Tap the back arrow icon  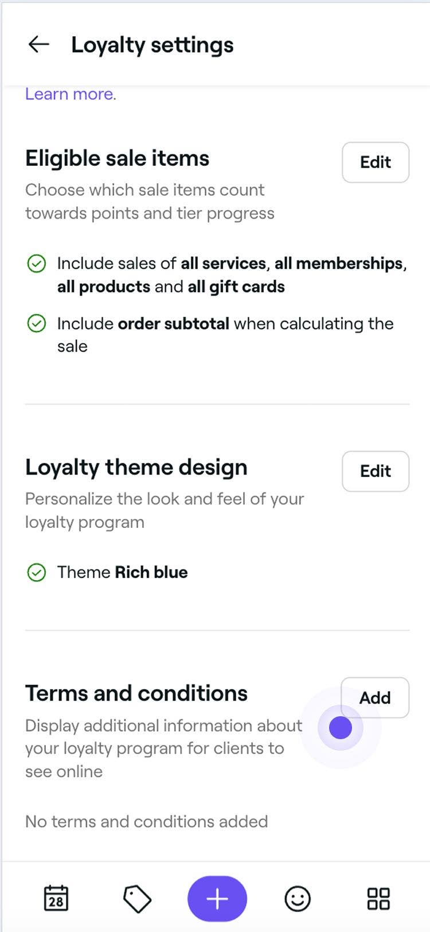(x=39, y=45)
